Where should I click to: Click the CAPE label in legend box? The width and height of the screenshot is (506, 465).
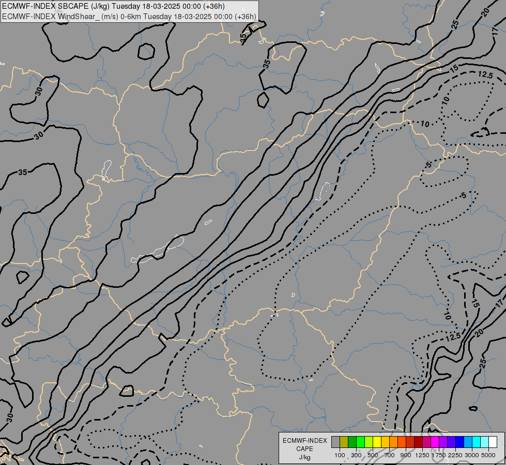(x=304, y=449)
